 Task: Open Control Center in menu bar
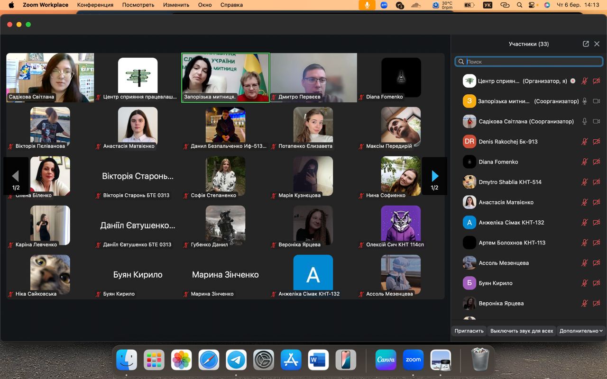pos(532,5)
